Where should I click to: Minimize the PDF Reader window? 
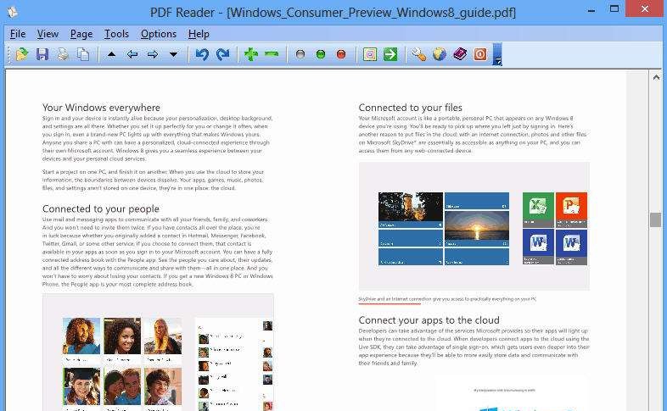tap(591, 9)
